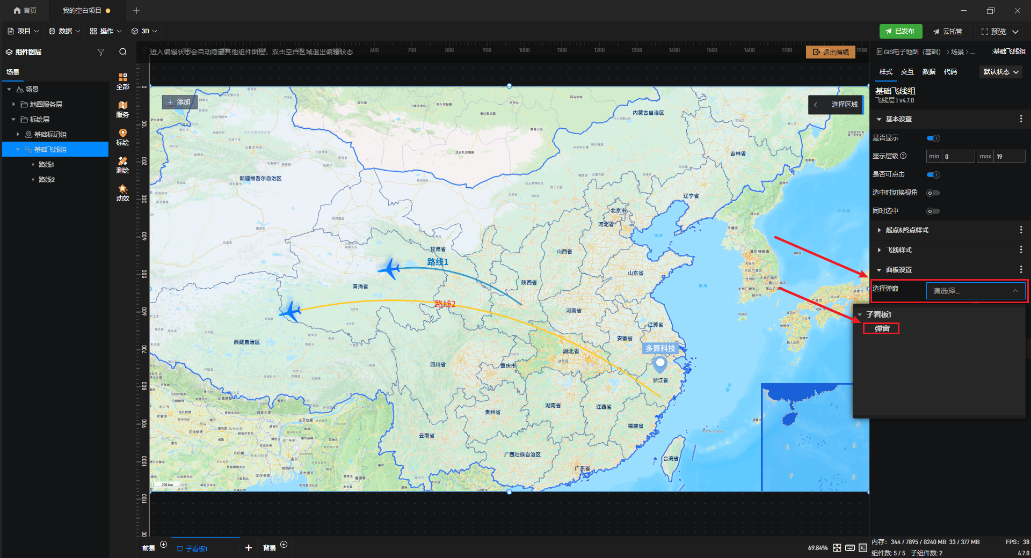Image resolution: width=1031 pixels, height=558 pixels.
Task: Enable the 选中时切换视角 switch
Action: tap(933, 193)
